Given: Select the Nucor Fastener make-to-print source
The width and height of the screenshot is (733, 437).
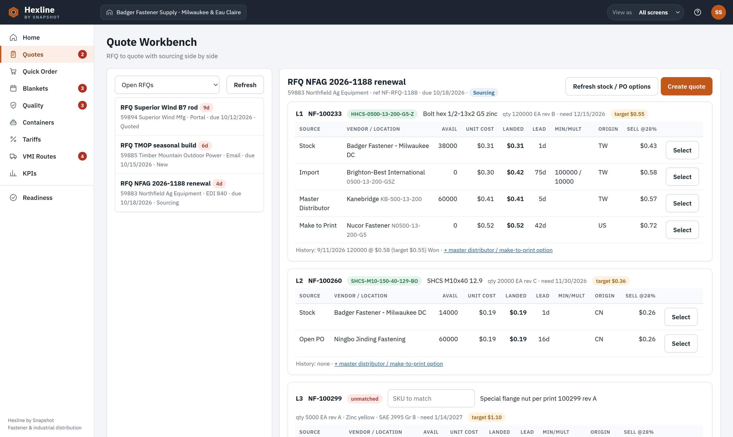Looking at the screenshot, I should [682, 230].
